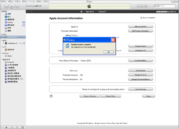The image size is (179, 129).
Task: Collapse the Devices section triangle
Action: pyautogui.click(x=2, y=41)
